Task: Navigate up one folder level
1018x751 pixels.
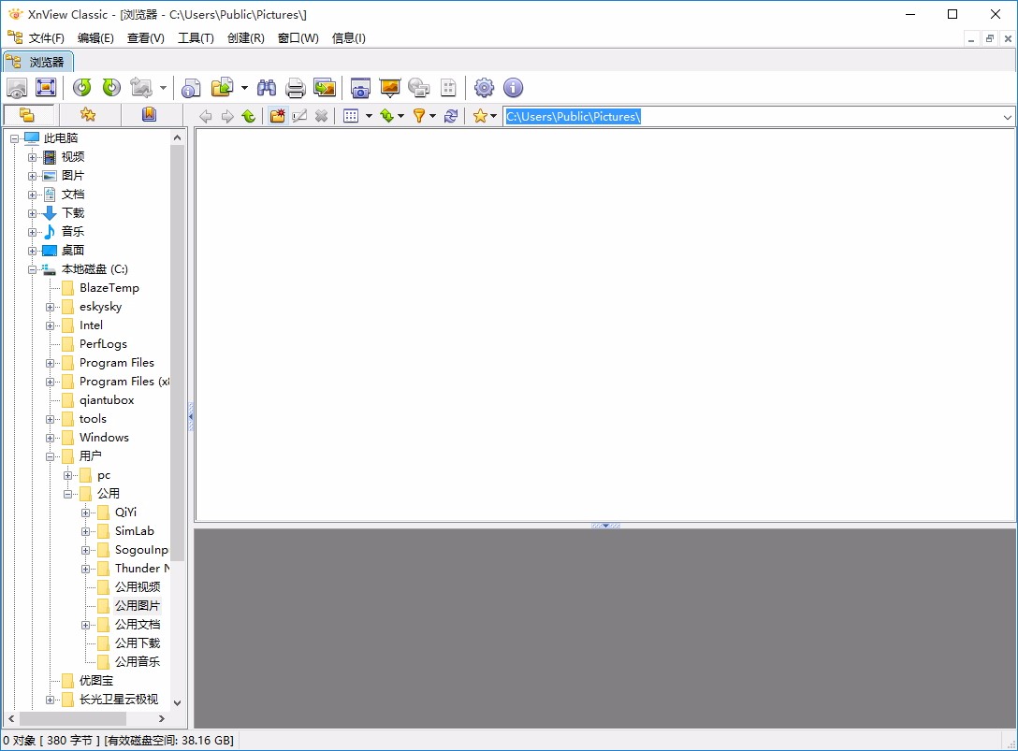Action: pos(248,115)
